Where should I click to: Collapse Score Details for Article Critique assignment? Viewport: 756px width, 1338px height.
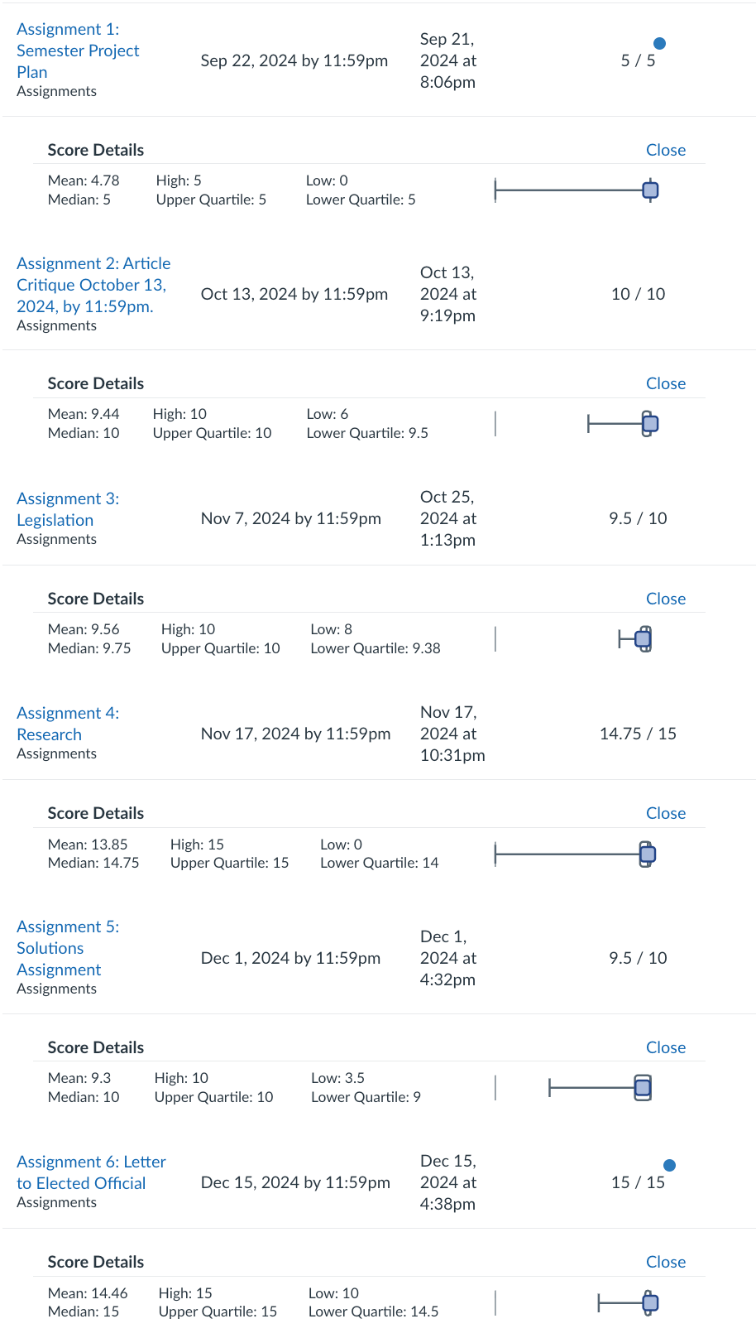coord(665,383)
